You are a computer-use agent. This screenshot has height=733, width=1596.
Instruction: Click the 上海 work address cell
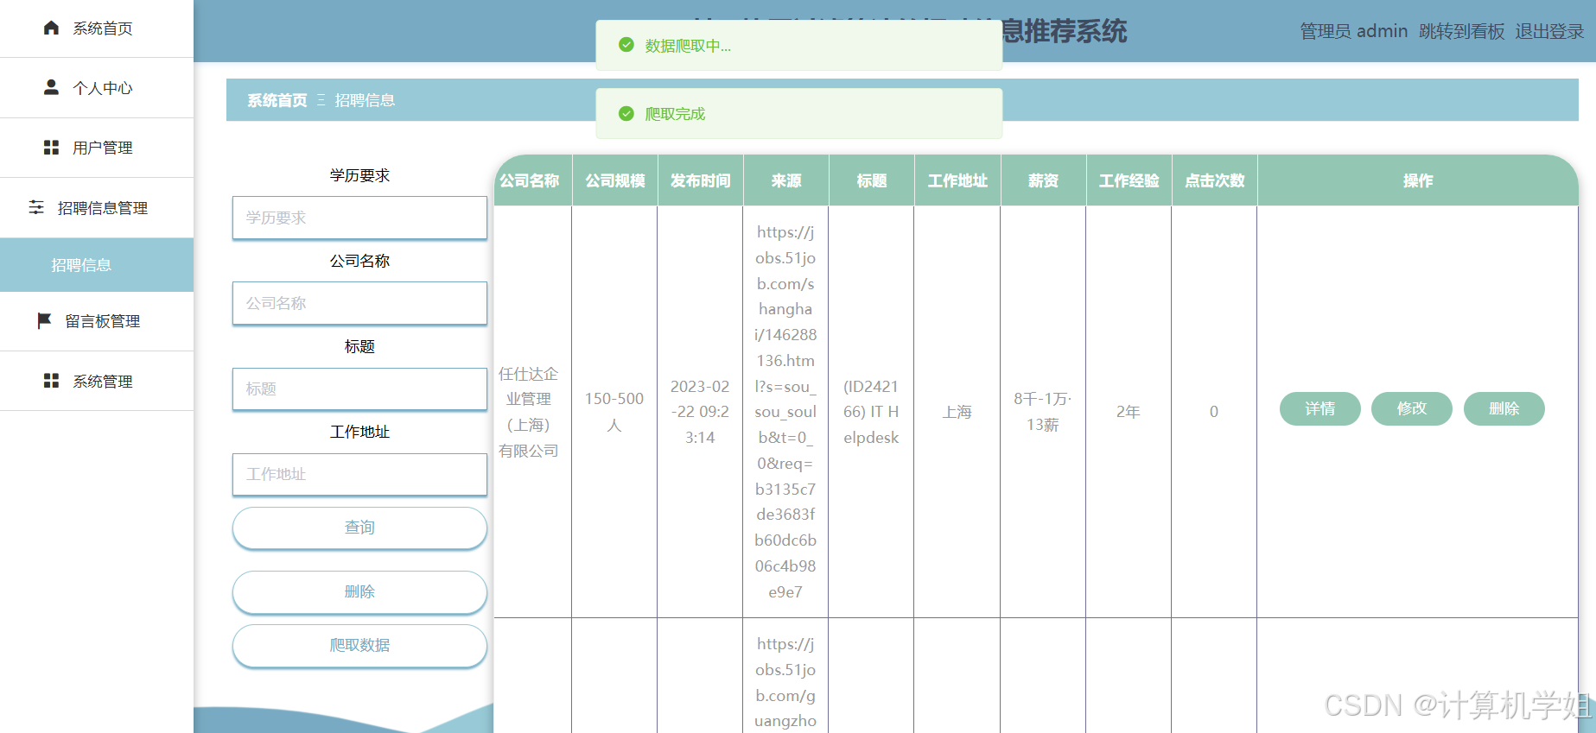[x=957, y=412]
